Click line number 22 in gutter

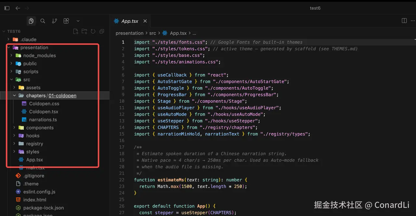click(122, 180)
